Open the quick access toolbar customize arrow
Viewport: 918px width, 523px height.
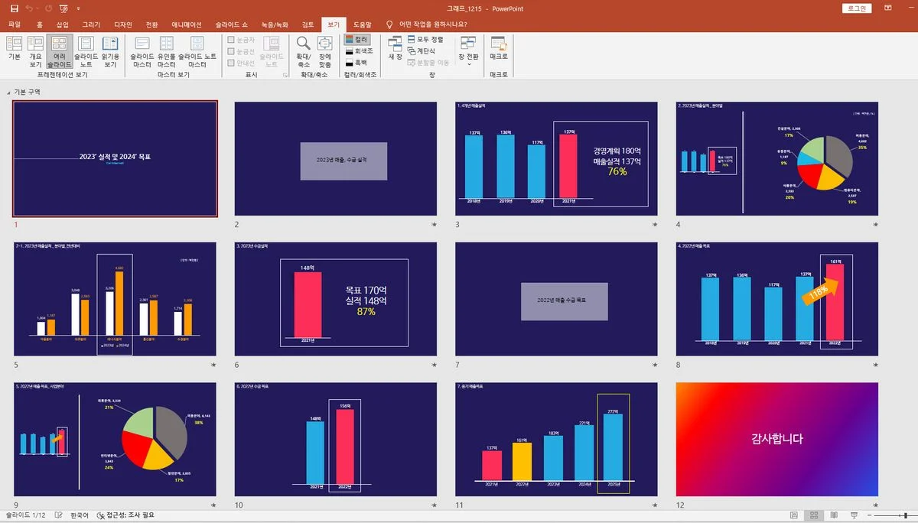coord(80,8)
